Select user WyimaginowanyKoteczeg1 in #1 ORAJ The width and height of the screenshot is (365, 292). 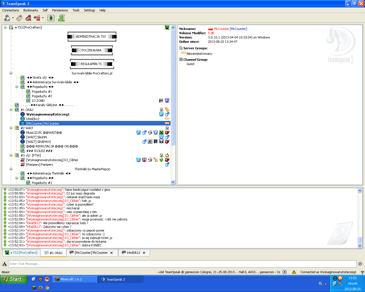(48, 114)
